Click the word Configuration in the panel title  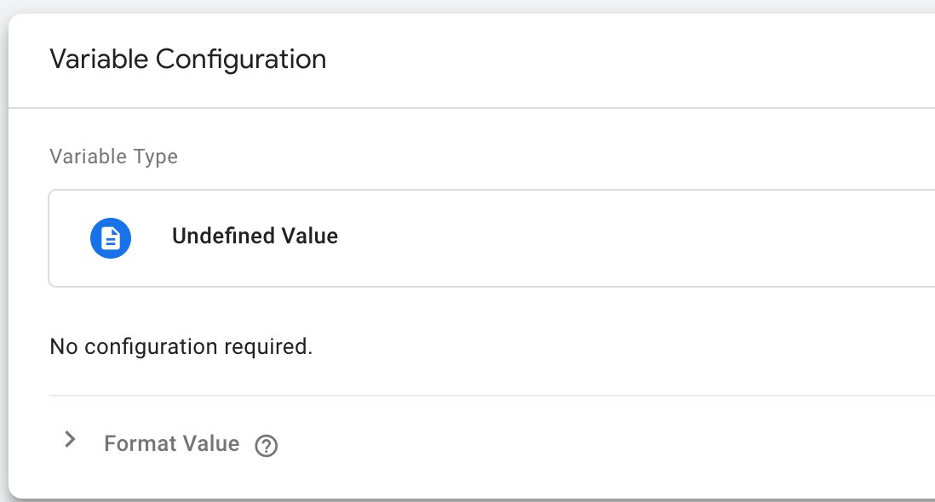241,60
